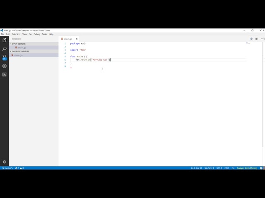This screenshot has height=198, width=265.
Task: Click the "package main" code line
Action: 78,43
